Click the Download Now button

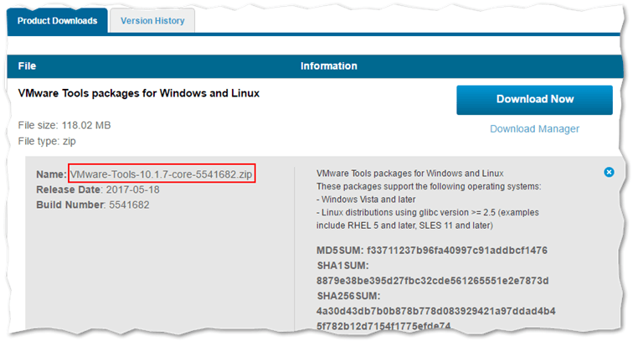point(534,100)
